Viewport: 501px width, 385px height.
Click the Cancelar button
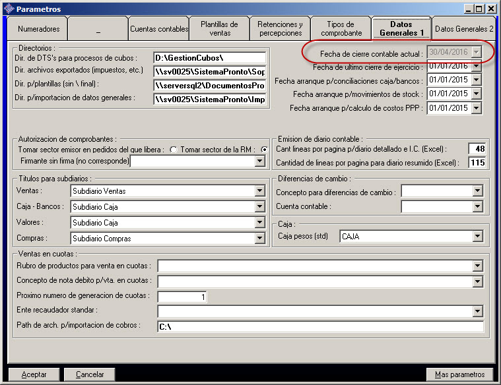pos(90,374)
